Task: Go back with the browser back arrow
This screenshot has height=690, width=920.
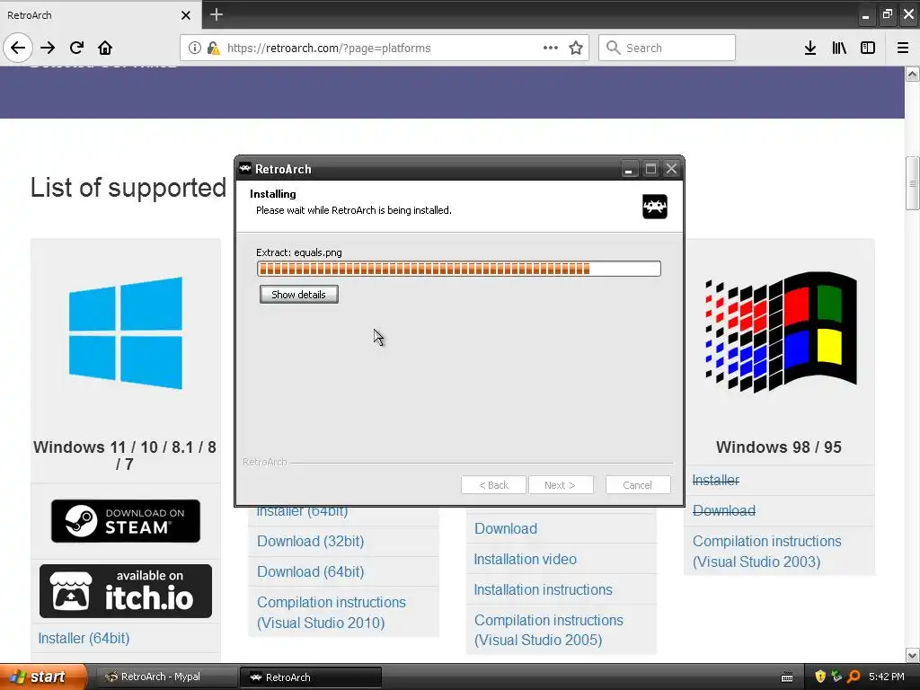Action: 18,48
